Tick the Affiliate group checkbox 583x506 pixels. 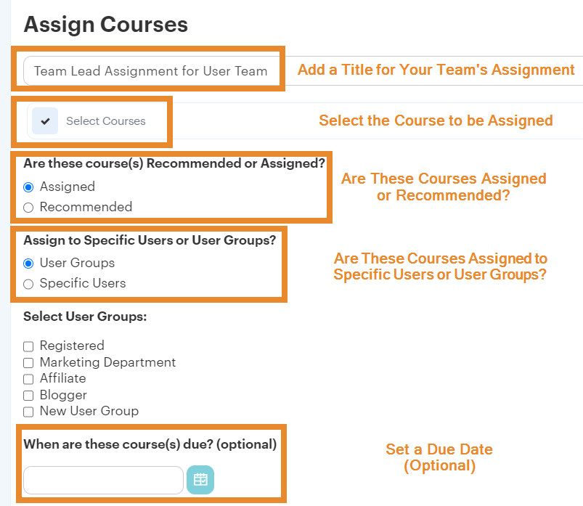pos(28,379)
